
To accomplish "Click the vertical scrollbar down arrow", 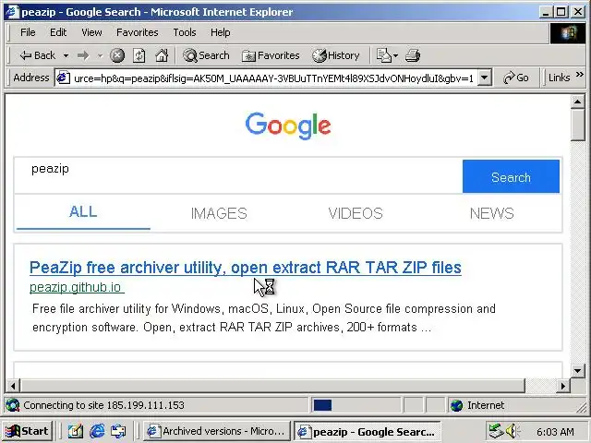I will click(577, 370).
